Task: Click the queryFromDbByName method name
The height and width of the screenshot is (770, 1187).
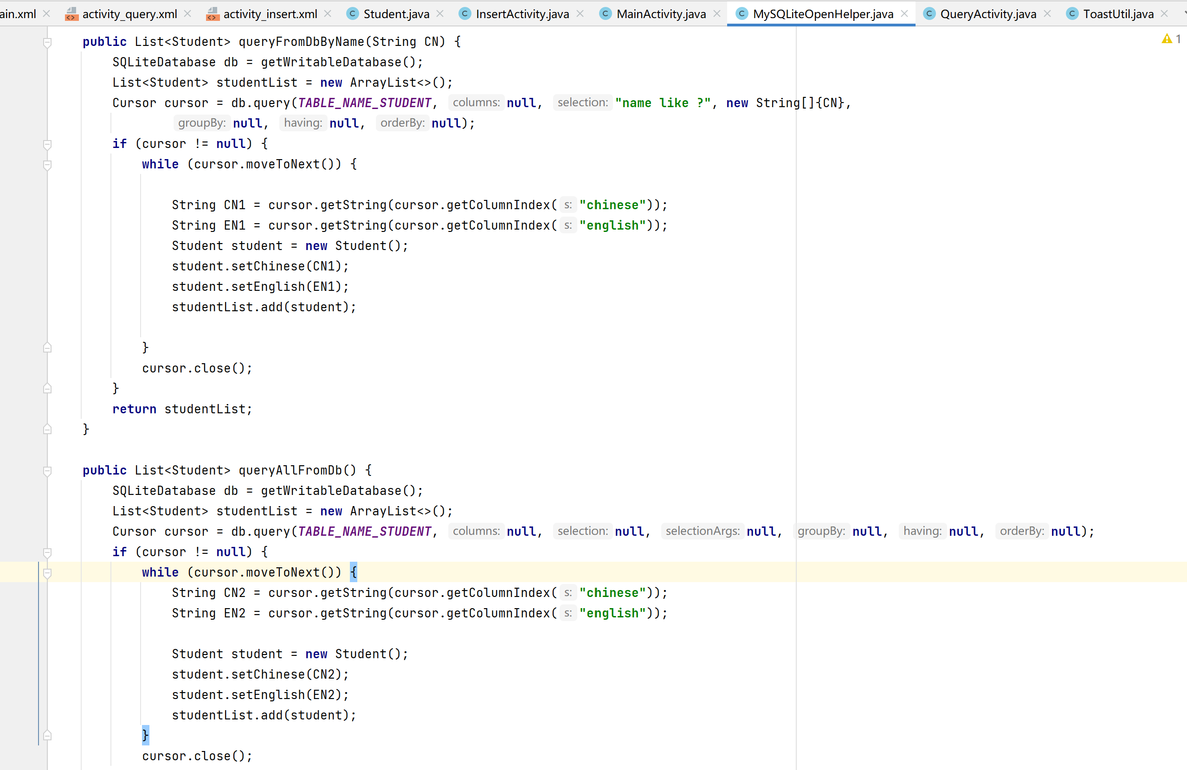Action: point(302,42)
